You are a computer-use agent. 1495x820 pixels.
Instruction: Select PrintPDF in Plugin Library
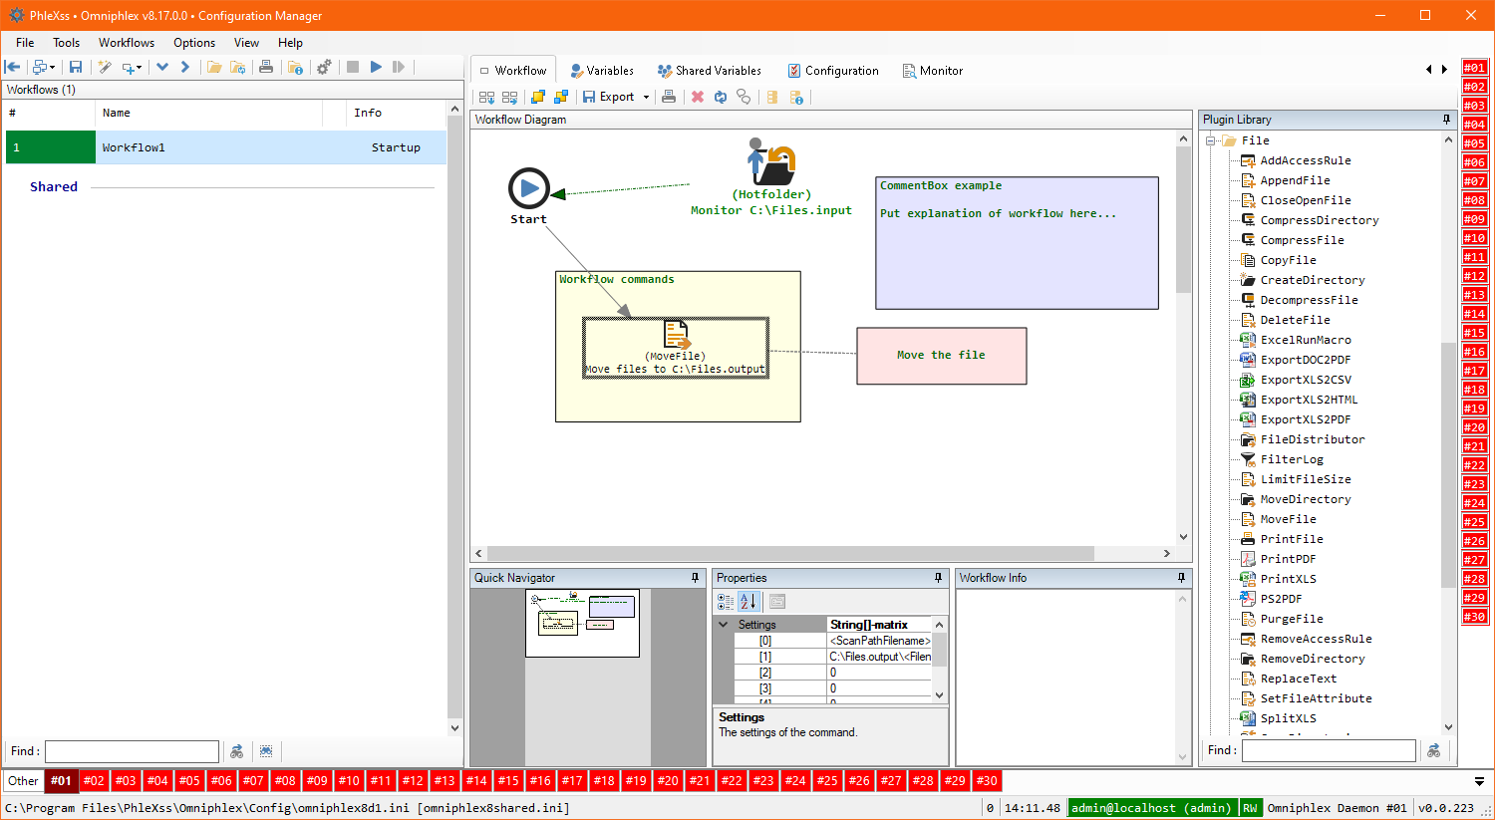1288,559
